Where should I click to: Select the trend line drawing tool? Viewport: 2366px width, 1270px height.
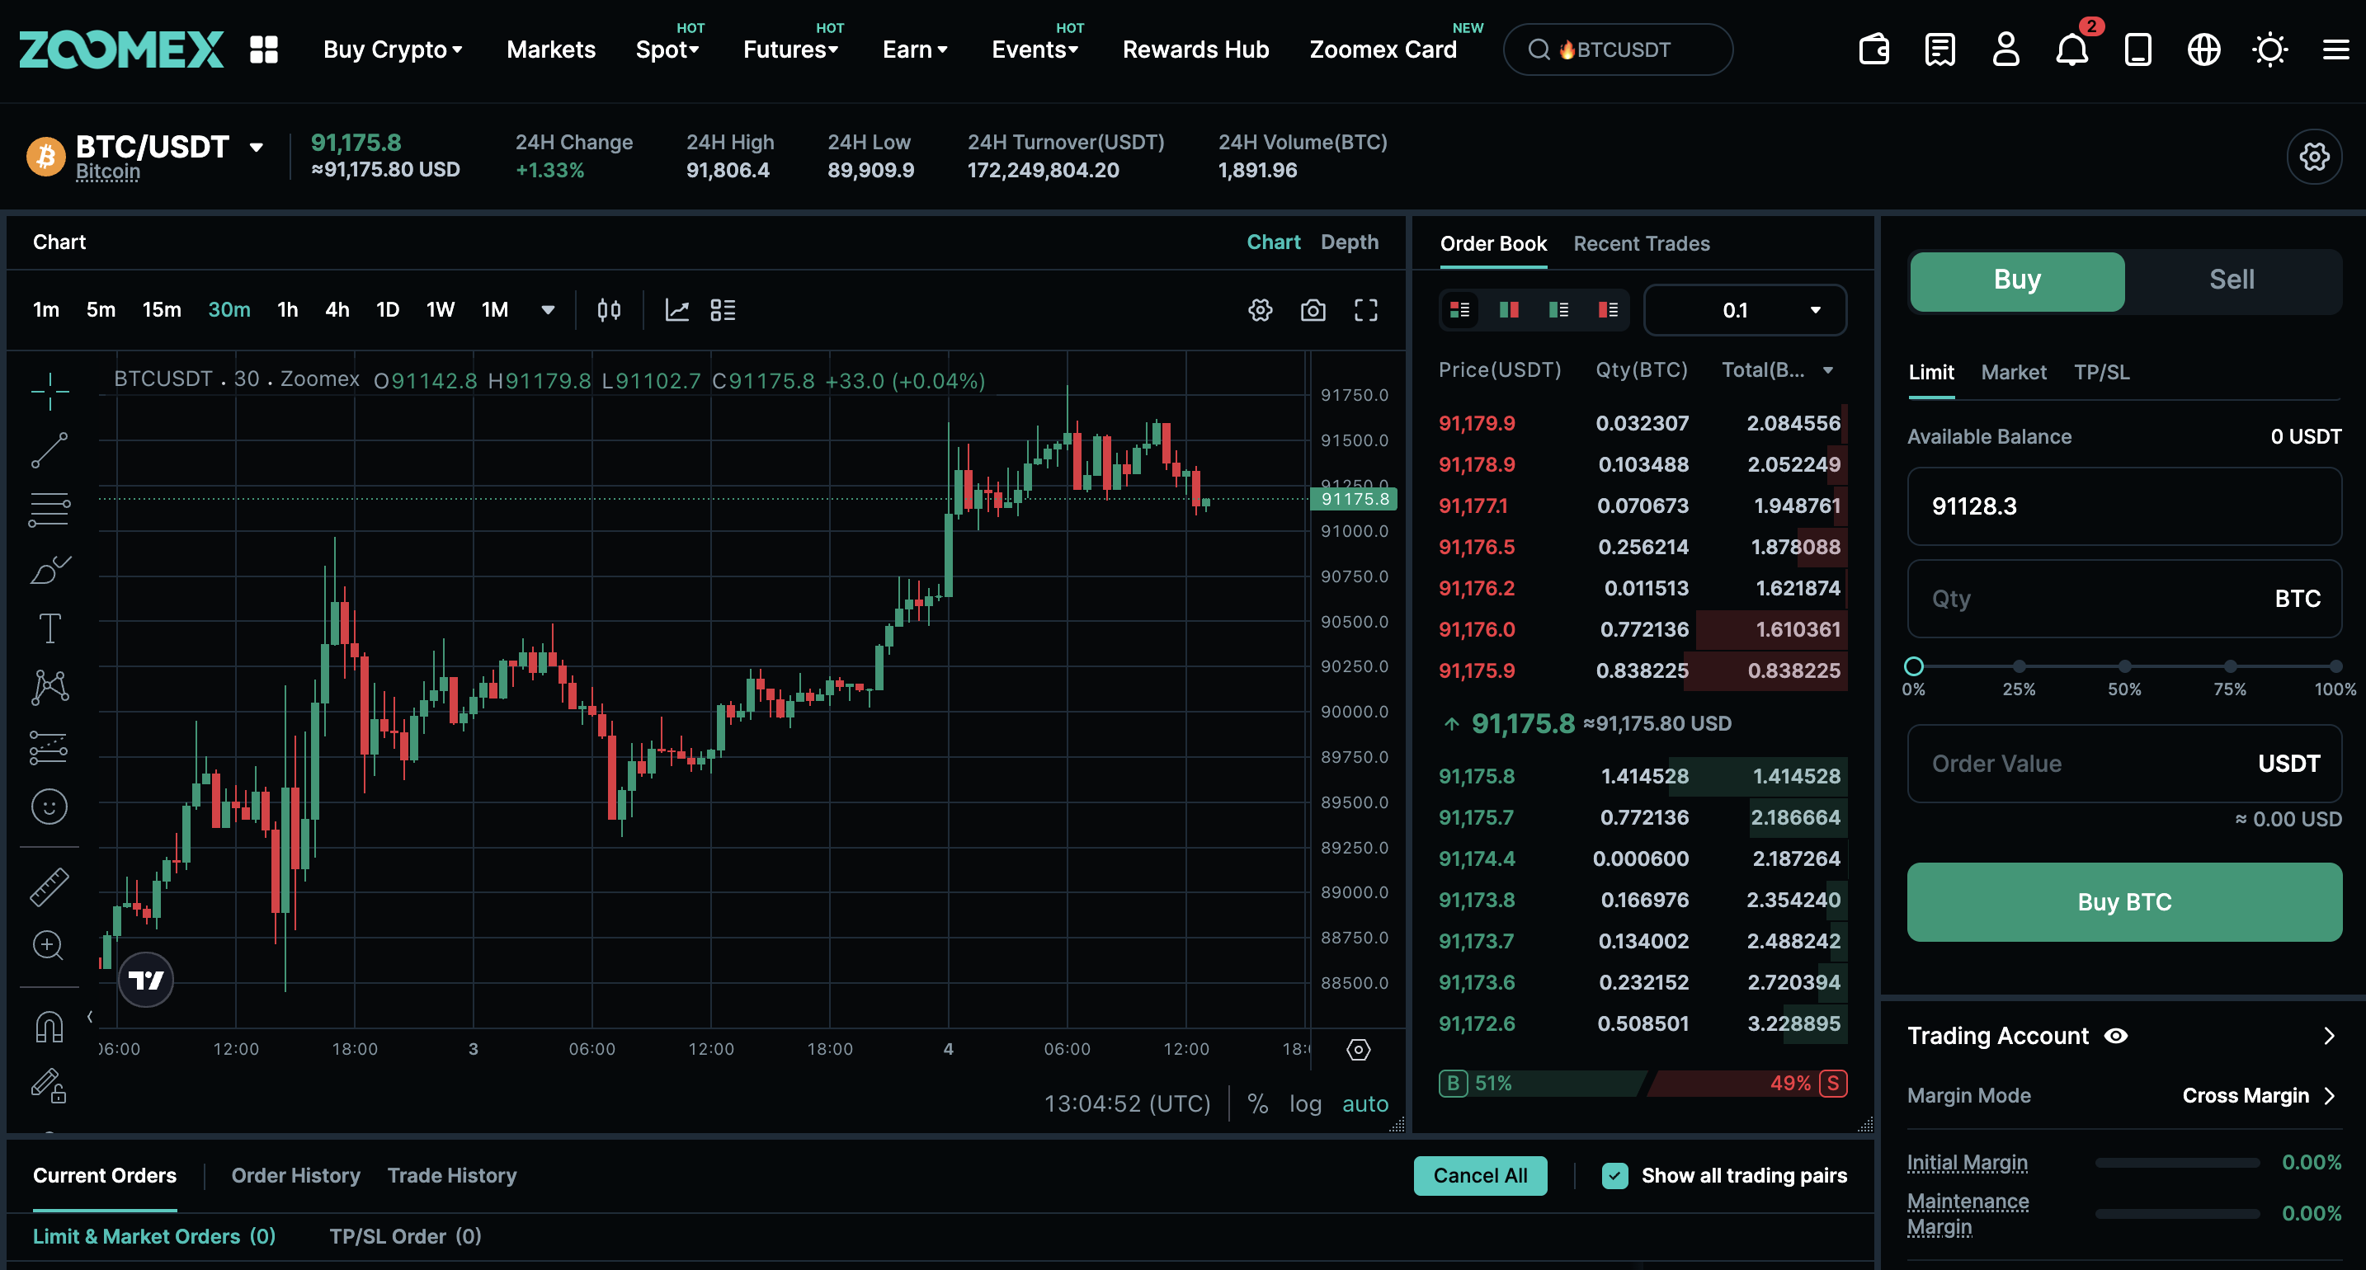coord(49,450)
